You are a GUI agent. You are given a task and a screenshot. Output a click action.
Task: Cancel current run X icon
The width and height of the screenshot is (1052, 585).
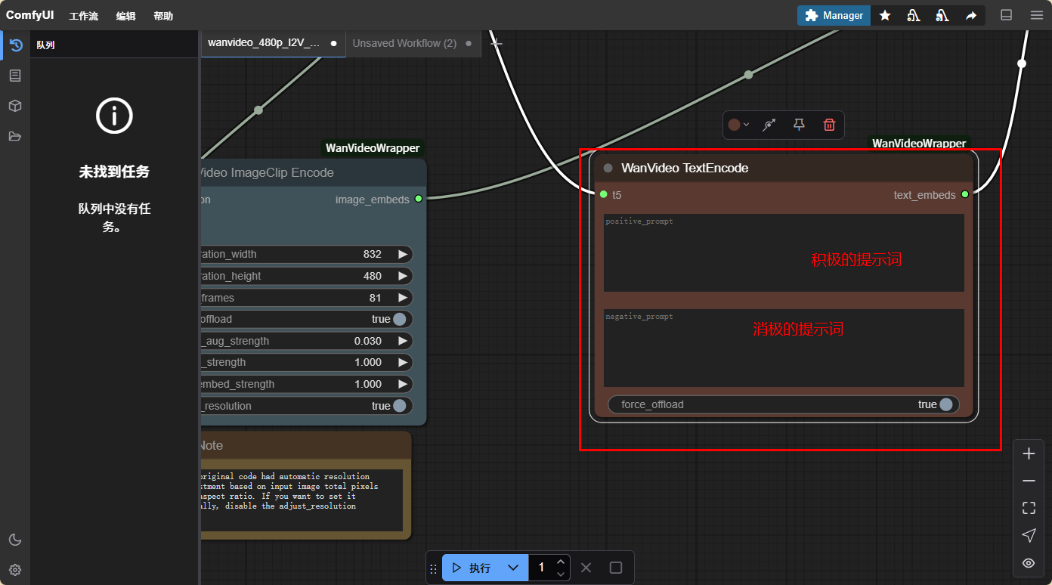[586, 568]
